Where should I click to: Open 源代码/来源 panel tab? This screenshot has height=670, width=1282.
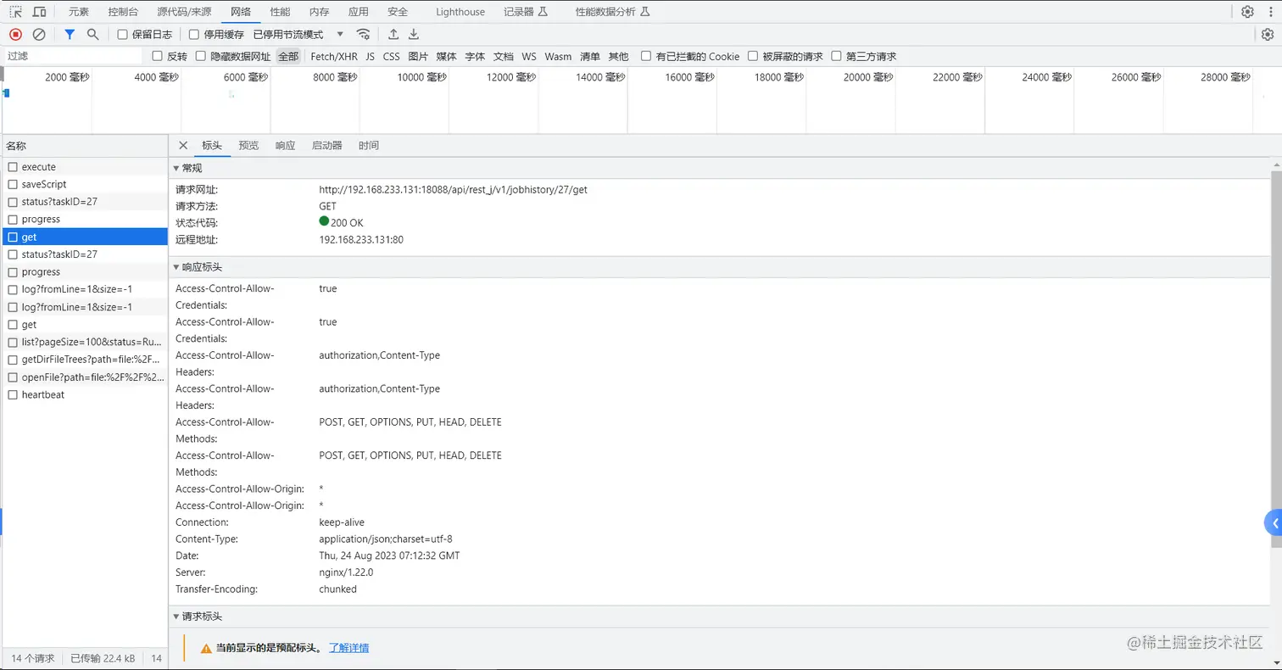point(186,12)
